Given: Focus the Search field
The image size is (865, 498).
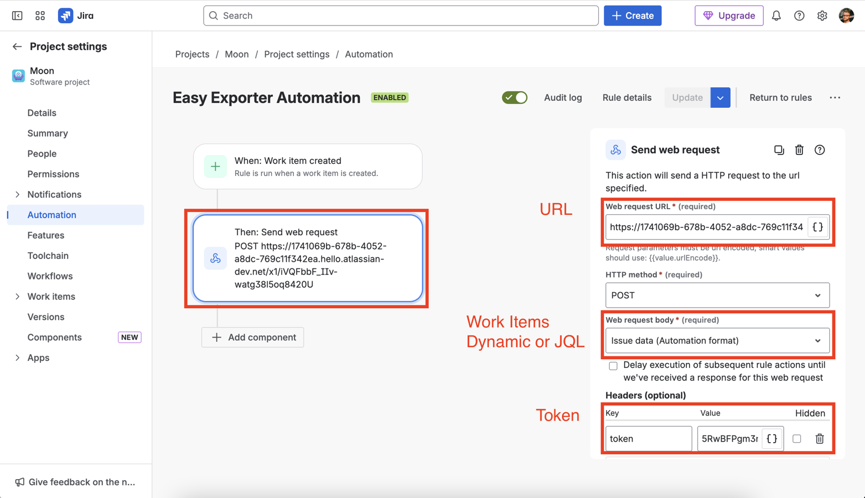Looking at the screenshot, I should (x=401, y=15).
